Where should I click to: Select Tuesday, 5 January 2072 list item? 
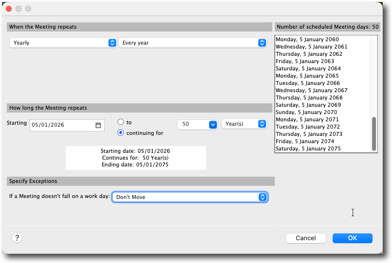(x=307, y=127)
